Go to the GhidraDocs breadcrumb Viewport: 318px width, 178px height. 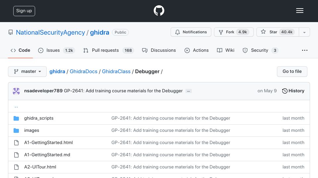tap(83, 72)
